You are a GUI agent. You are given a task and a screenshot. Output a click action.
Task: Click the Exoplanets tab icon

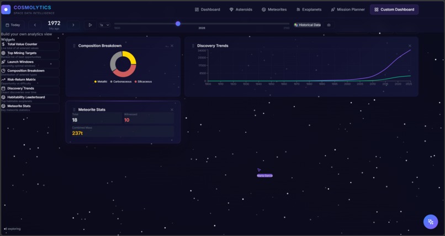click(x=298, y=9)
